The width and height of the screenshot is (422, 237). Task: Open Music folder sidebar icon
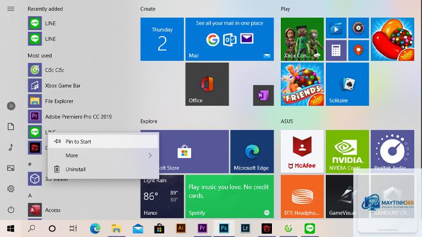point(11,147)
